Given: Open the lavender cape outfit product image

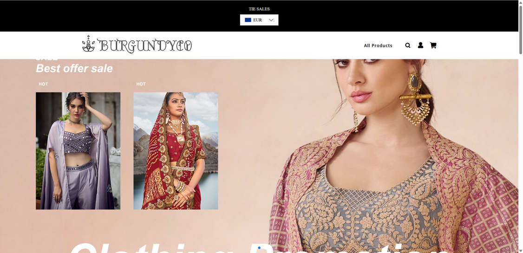Looking at the screenshot, I should (x=78, y=151).
